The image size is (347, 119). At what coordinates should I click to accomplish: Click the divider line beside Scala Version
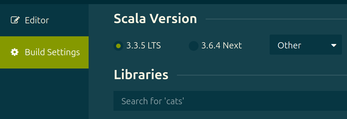[276, 19]
